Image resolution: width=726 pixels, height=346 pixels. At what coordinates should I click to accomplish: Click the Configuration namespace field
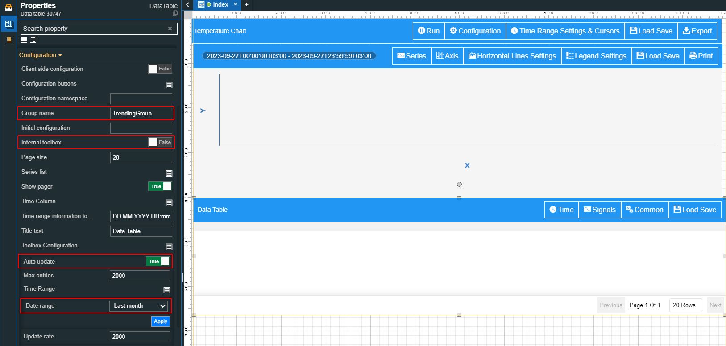(141, 99)
